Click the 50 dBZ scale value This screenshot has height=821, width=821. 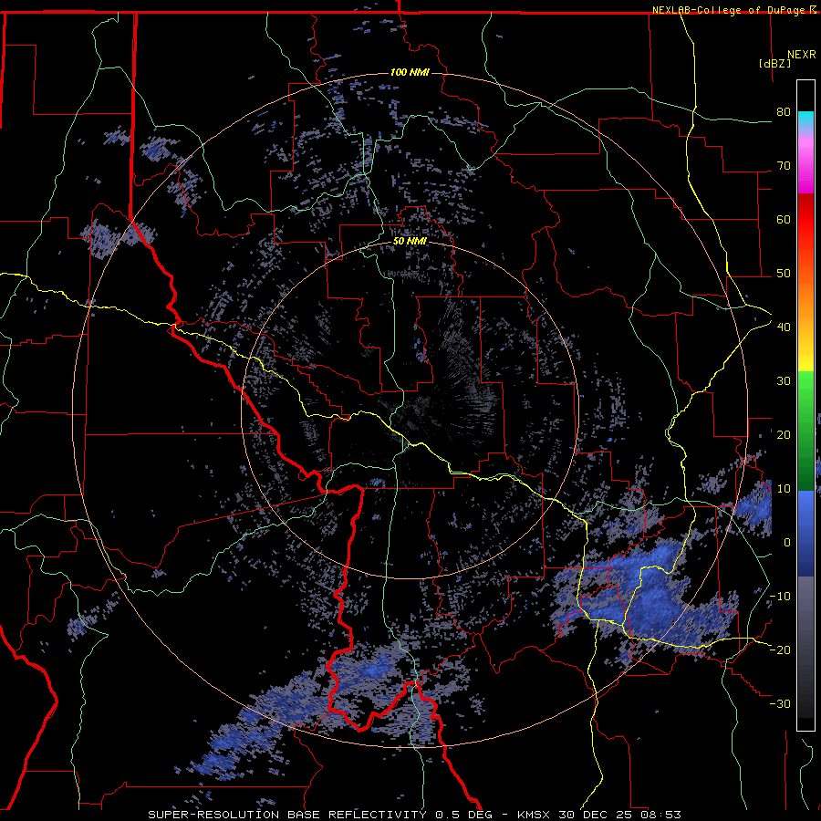[x=784, y=274]
